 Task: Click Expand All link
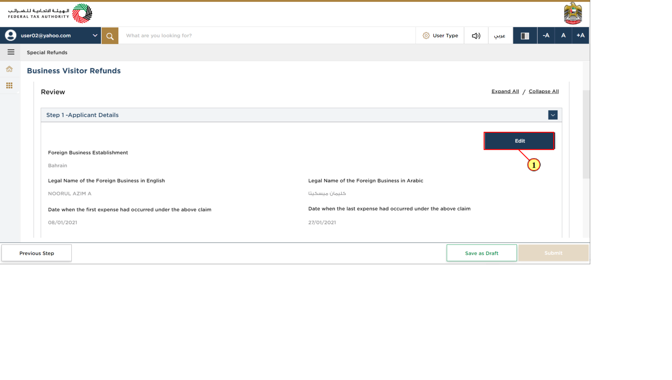click(505, 91)
